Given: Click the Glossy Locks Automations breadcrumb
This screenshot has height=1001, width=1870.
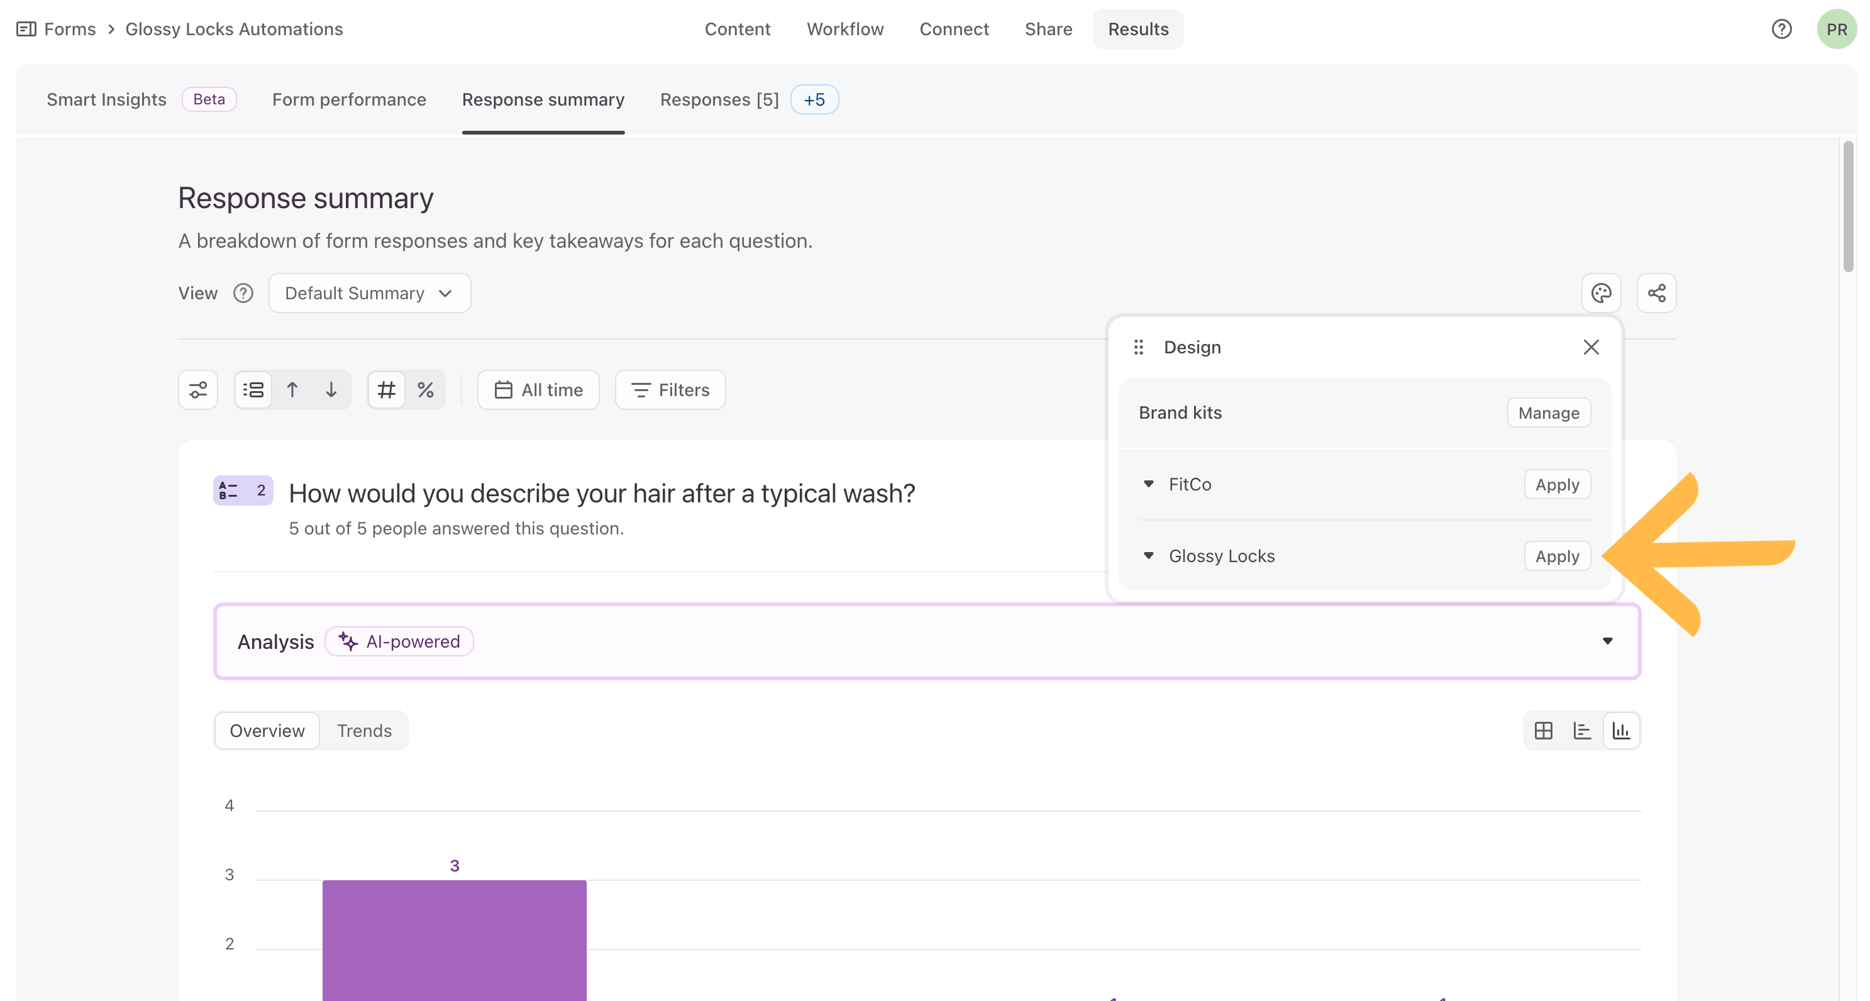Looking at the screenshot, I should (x=234, y=29).
